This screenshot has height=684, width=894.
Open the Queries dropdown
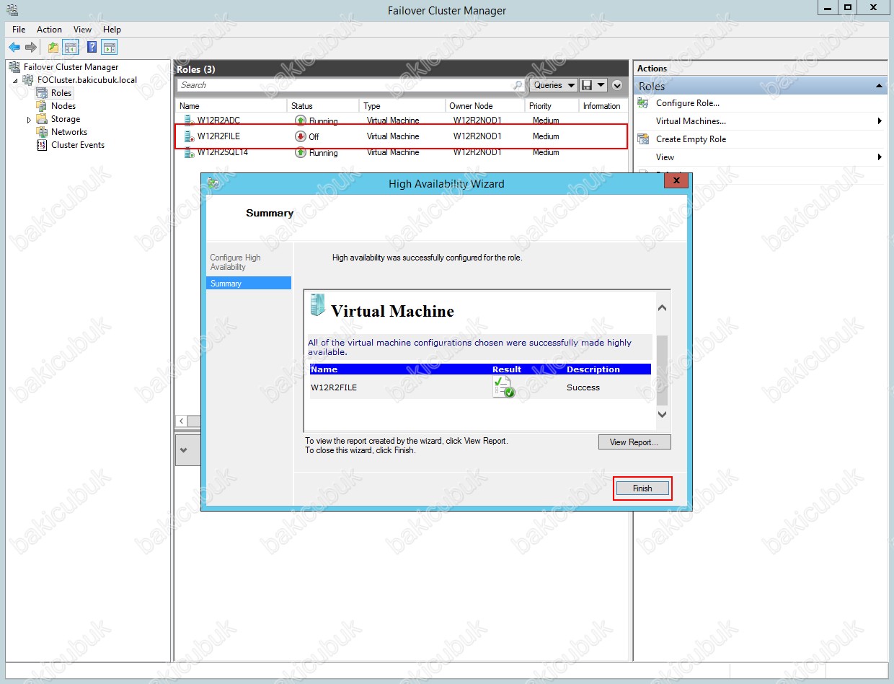554,85
